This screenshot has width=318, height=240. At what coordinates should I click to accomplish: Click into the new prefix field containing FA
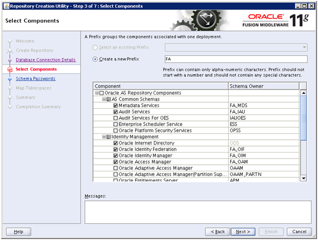(x=236, y=59)
